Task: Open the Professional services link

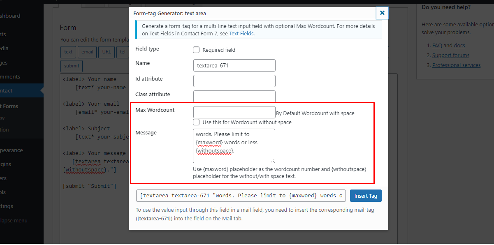Action: (x=456, y=65)
